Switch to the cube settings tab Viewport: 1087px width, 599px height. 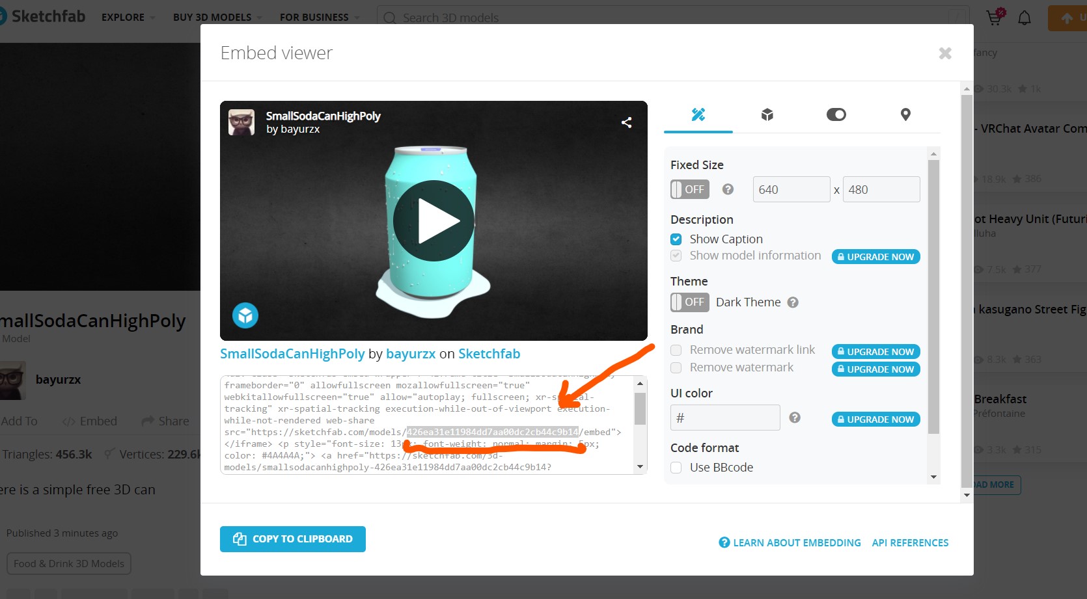click(x=767, y=114)
